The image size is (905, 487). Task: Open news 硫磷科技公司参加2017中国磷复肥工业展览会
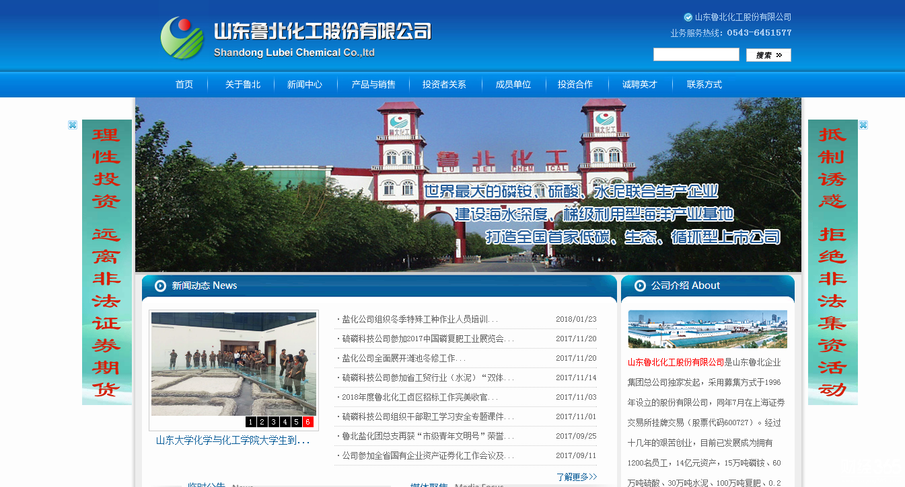point(428,339)
